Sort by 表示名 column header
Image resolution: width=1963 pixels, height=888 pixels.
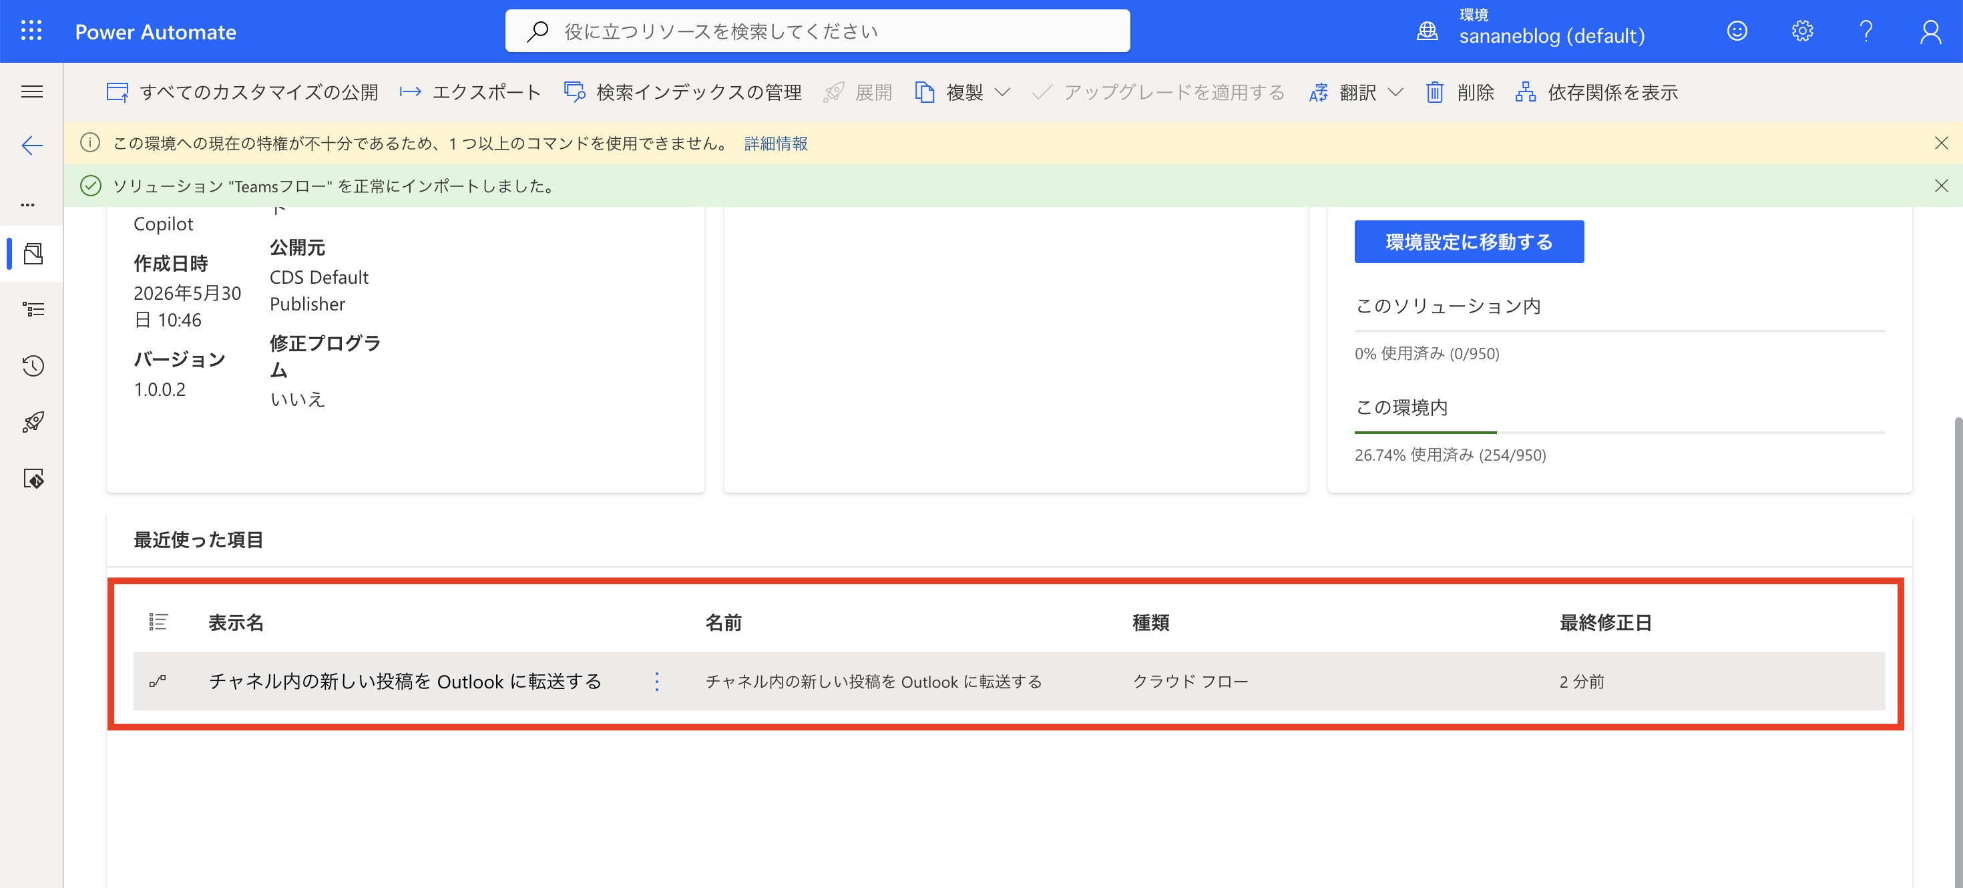point(236,623)
